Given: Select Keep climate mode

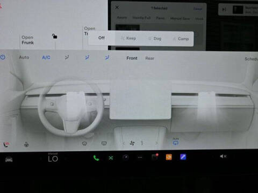Looking at the screenshot, I should tap(128, 38).
